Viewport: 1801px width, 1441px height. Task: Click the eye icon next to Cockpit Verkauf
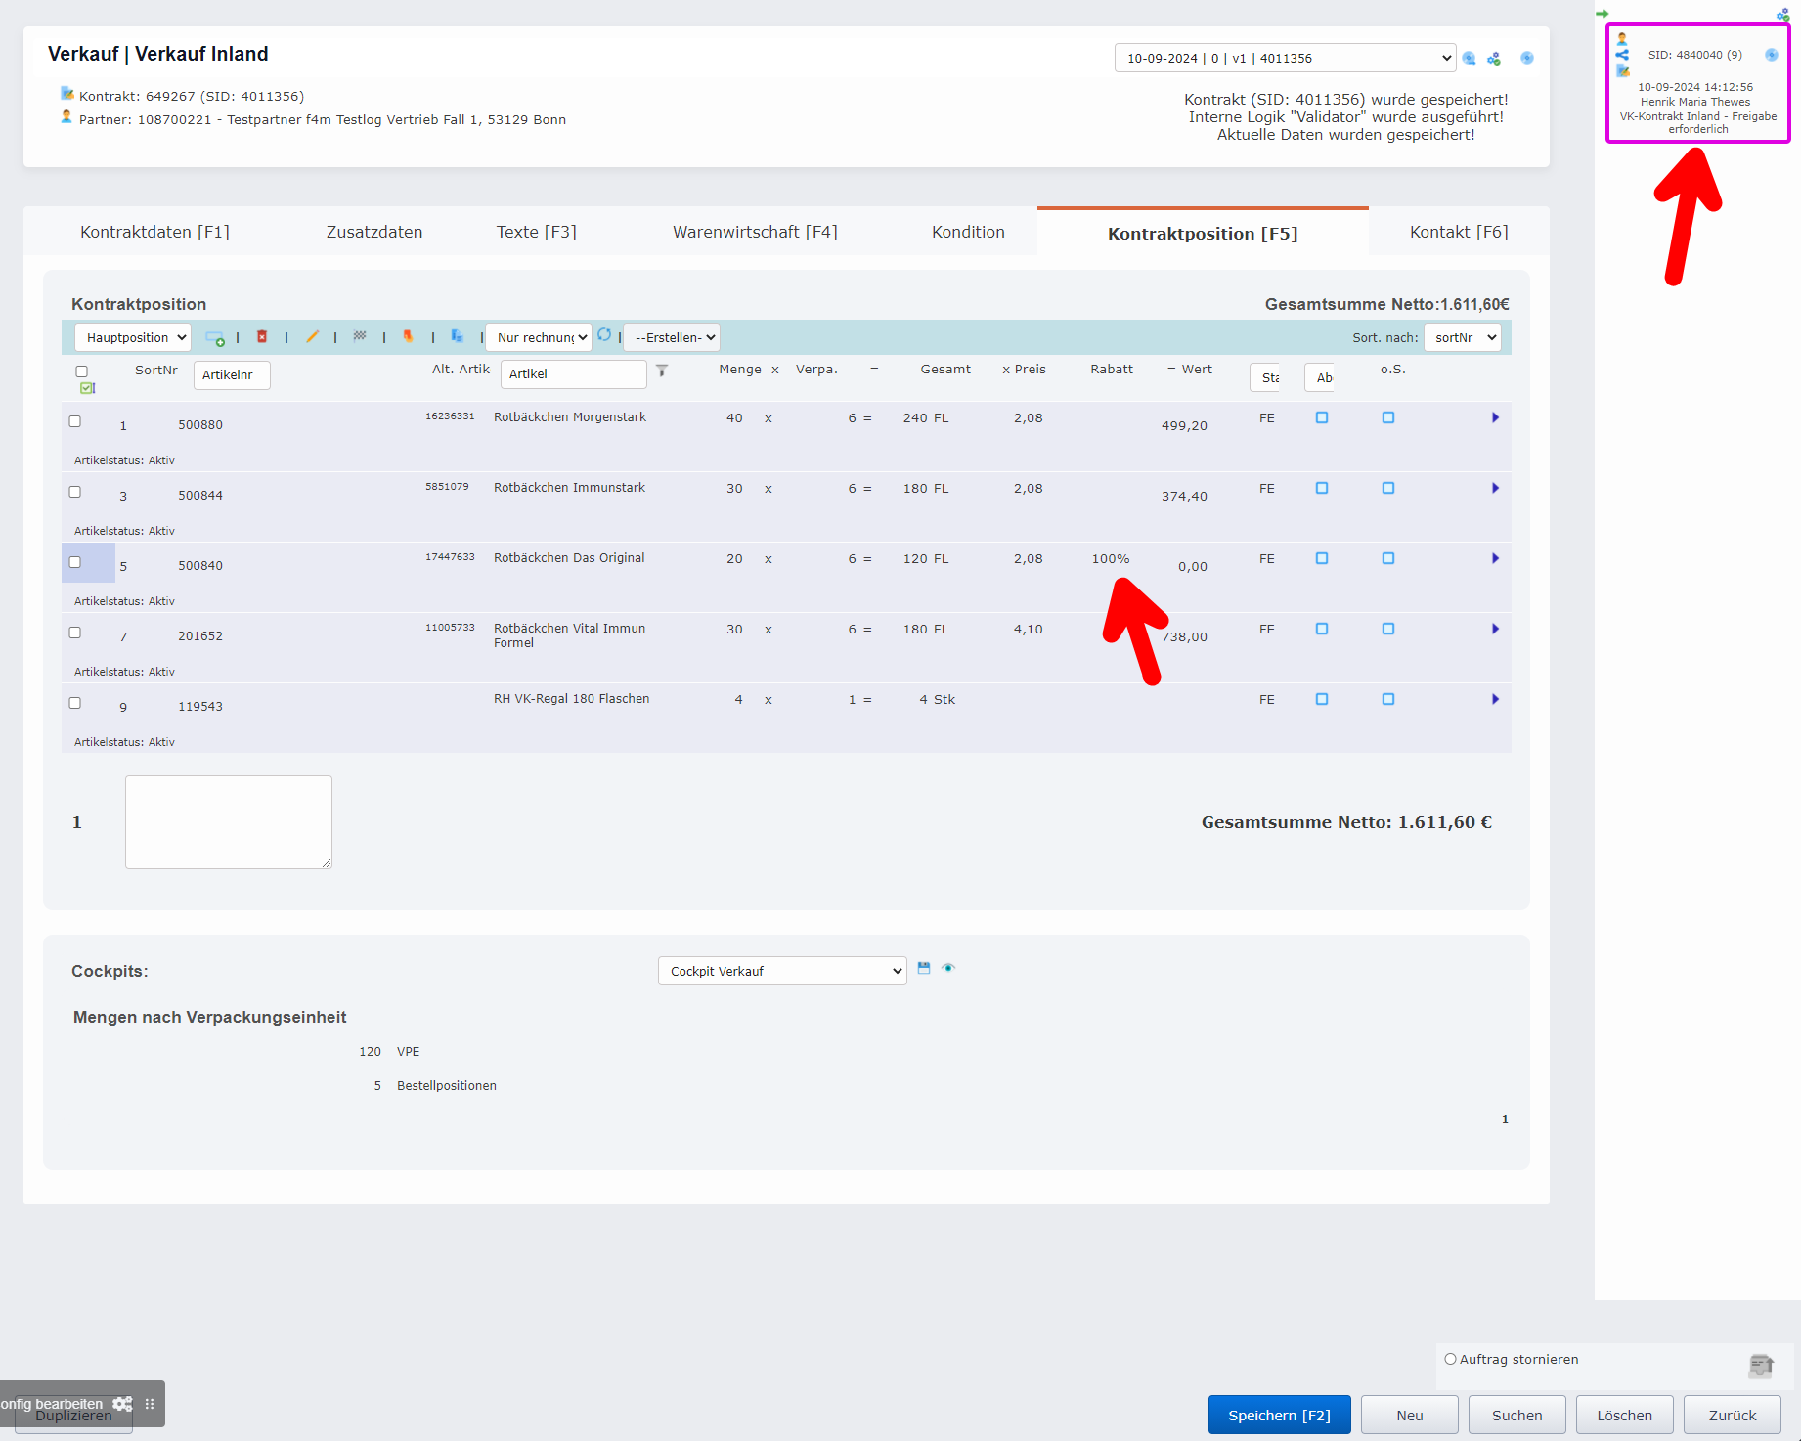pos(948,968)
